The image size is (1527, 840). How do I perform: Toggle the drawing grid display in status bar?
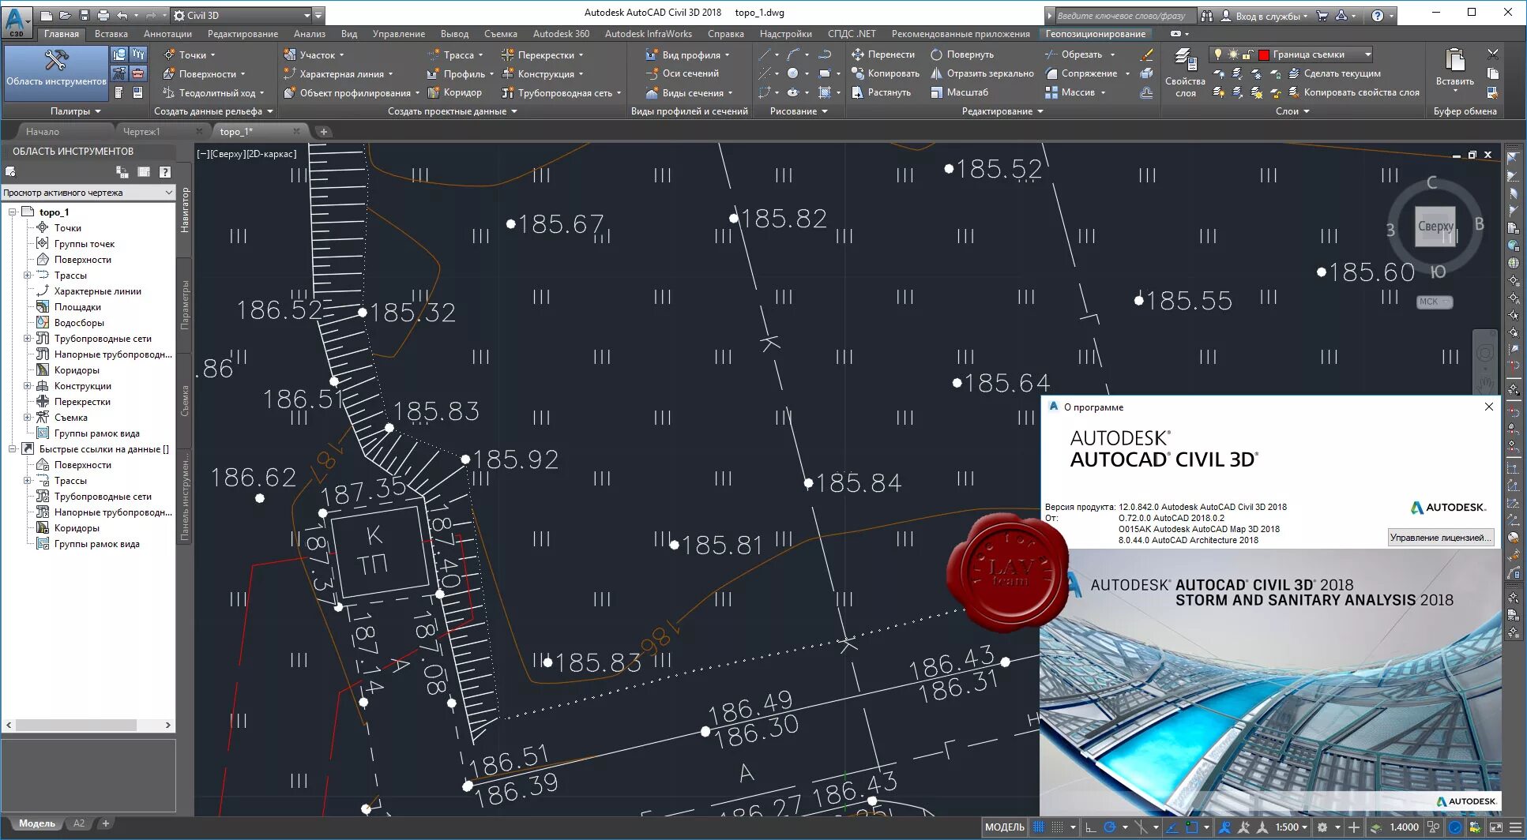coord(1039,827)
